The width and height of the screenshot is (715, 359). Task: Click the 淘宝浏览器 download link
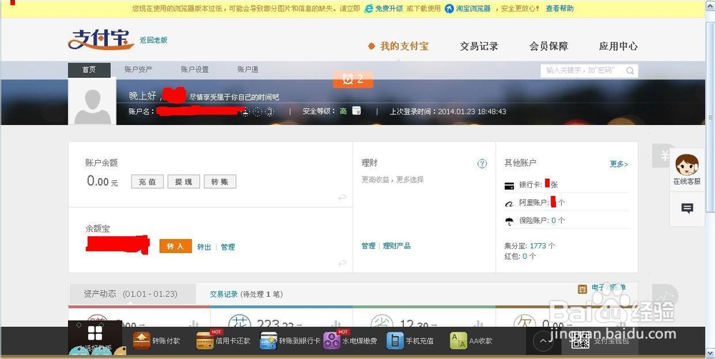468,9
